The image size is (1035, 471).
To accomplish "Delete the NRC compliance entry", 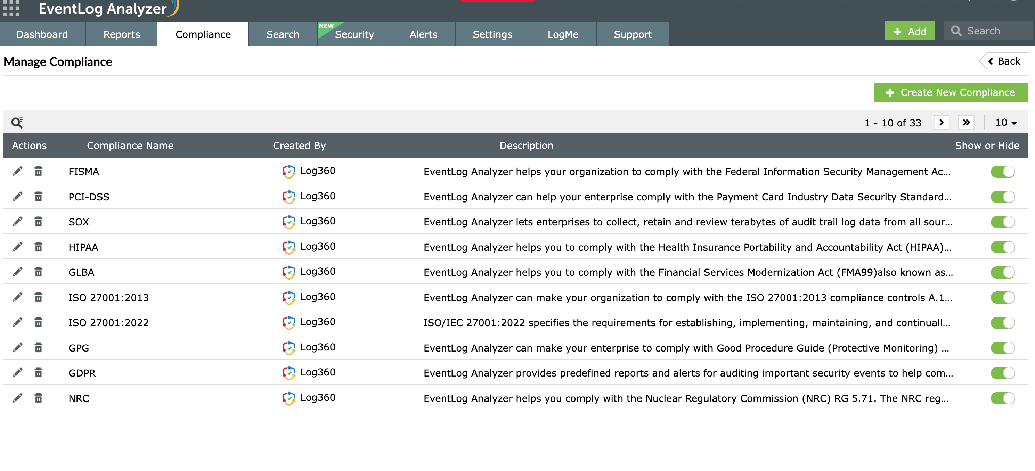I will pyautogui.click(x=38, y=398).
